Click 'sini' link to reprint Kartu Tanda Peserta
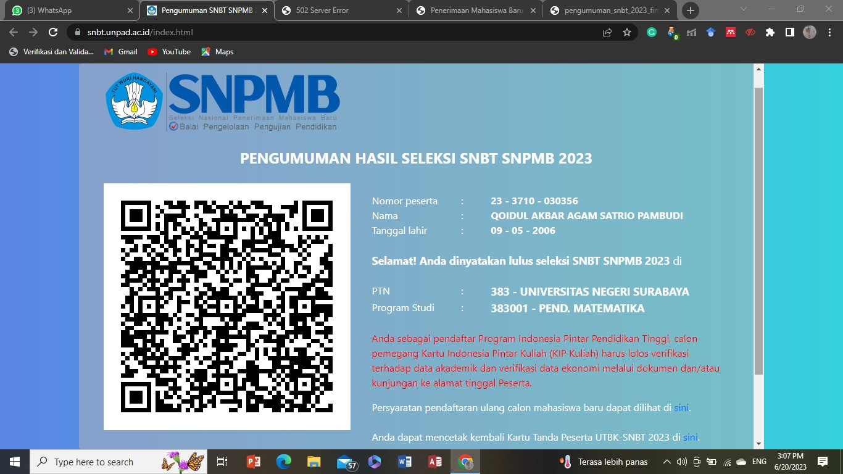The width and height of the screenshot is (843, 474). [x=691, y=438]
